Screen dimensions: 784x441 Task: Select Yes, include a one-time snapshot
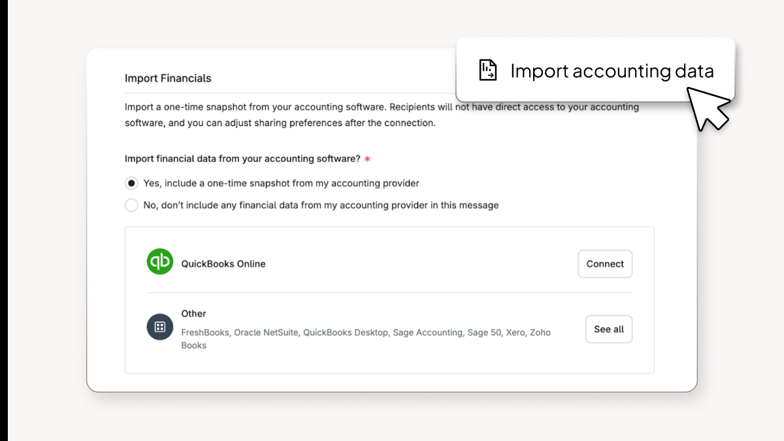131,183
